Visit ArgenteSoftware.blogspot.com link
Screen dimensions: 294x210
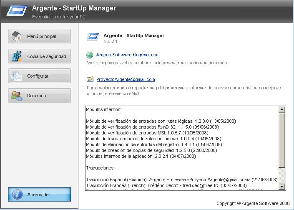click(x=128, y=55)
